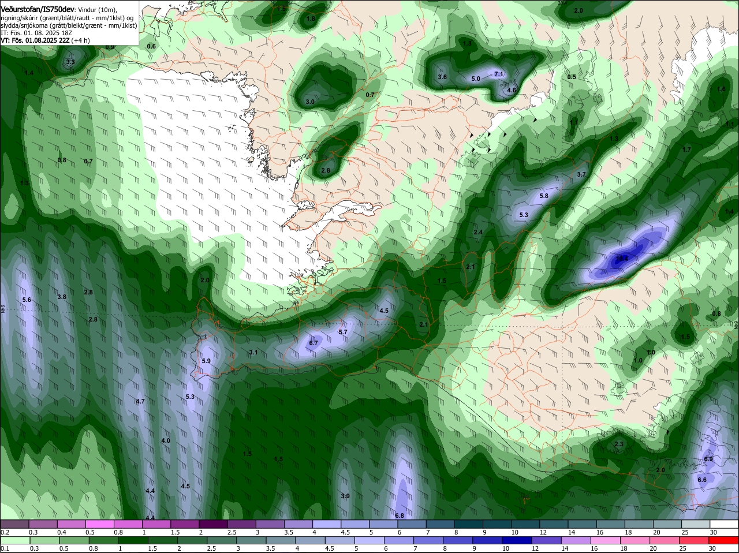Click the 6.7 precipitation value label
Screen dimensions: 739x553
[313, 343]
